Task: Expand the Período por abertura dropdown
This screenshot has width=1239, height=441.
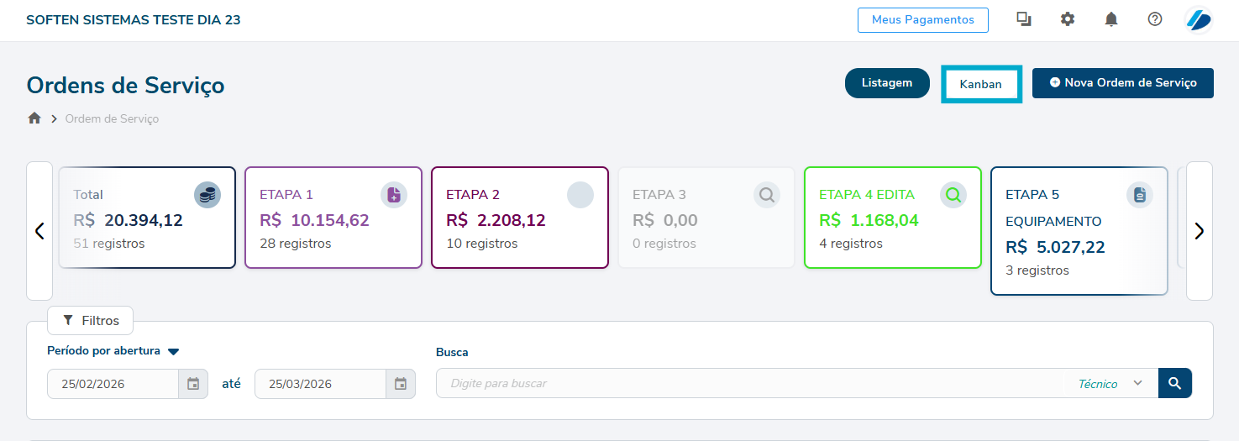Action: click(173, 352)
